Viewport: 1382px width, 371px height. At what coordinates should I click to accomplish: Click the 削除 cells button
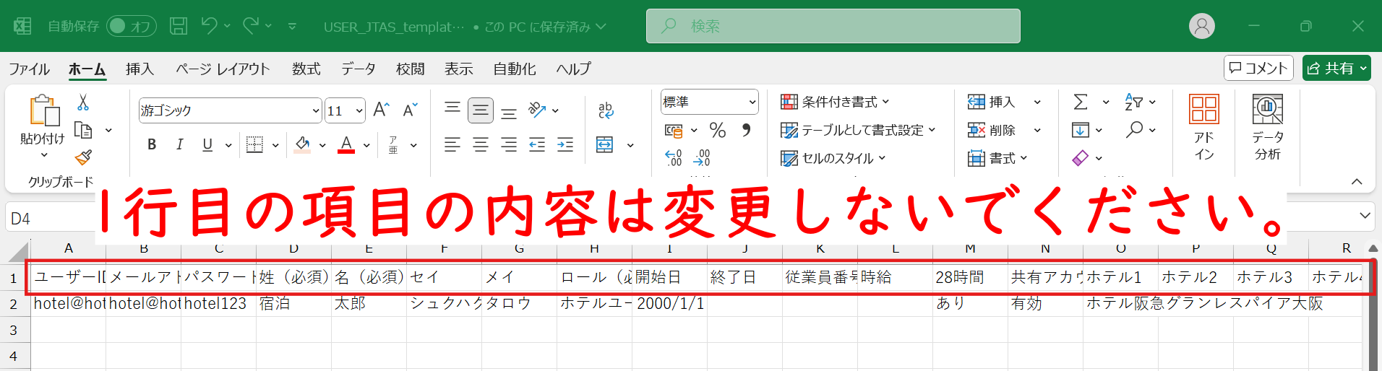[991, 130]
